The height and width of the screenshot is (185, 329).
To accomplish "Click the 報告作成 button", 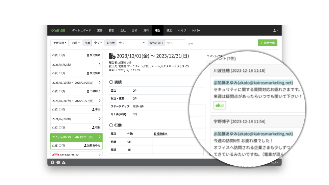I will tap(267, 43).
